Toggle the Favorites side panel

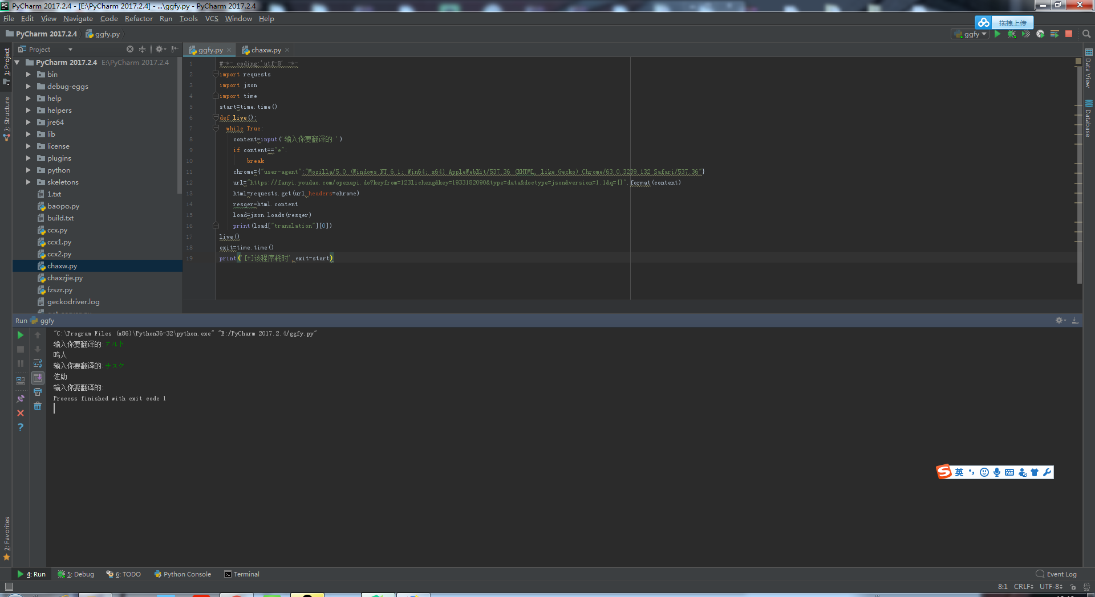(7, 538)
